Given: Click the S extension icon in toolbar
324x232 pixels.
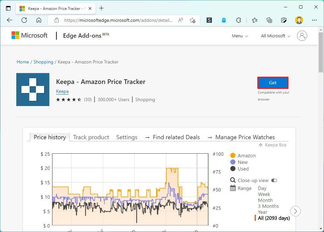Looking at the screenshot, I should point(209,20).
